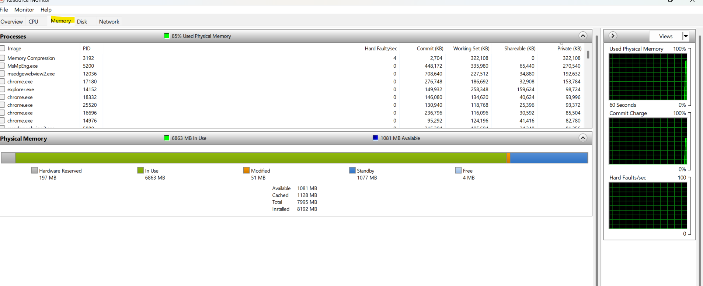Click the Views button
This screenshot has height=286, width=703.
pyautogui.click(x=665, y=36)
